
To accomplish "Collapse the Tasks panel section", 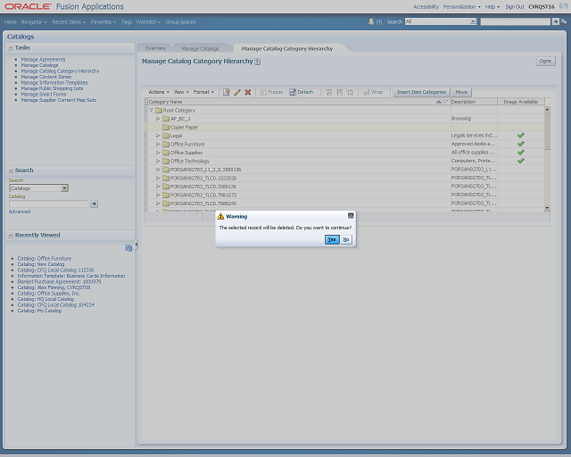I will pos(11,47).
